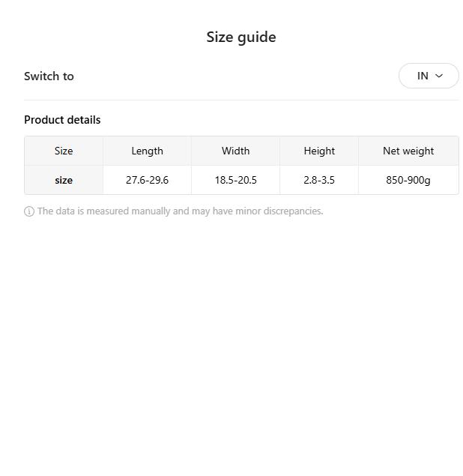Screen dimensions: 463x476
Task: Select the 'Product details' heading
Action: 62,120
